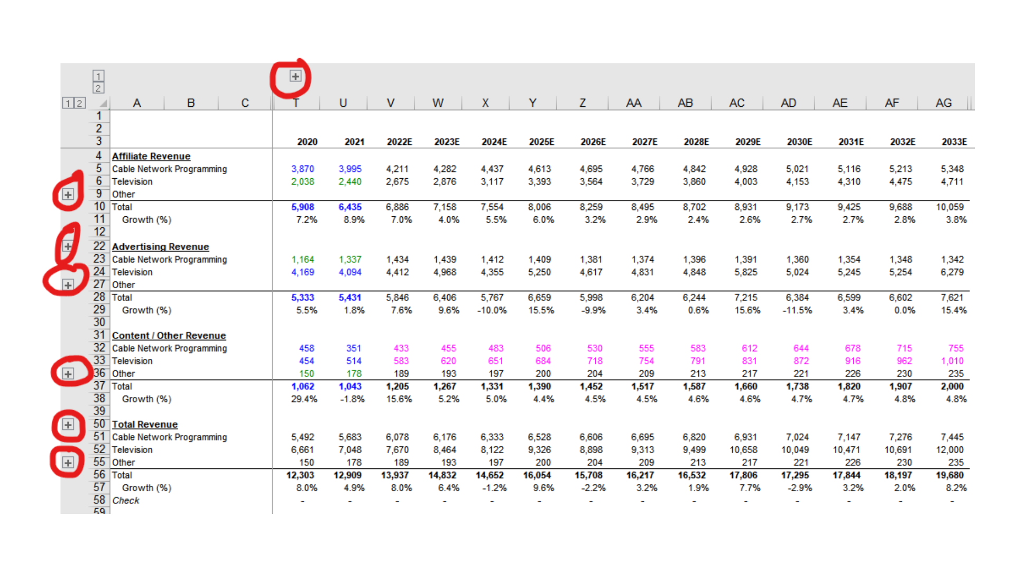Click column outline level 2 button
Screen dimensions: 1015x571
[x=98, y=88]
